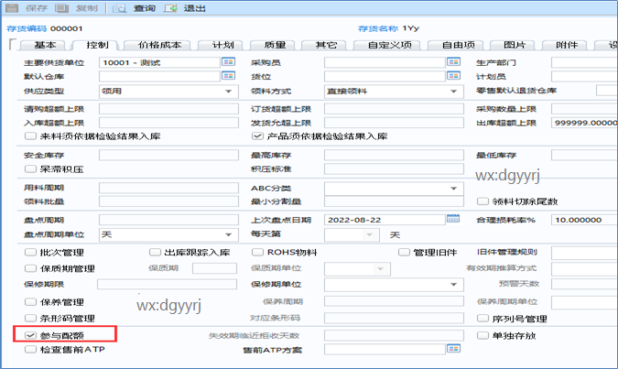Image resolution: width=618 pixels, height=369 pixels.
Task: Switch to 自定义项 tab
Action: [388, 45]
